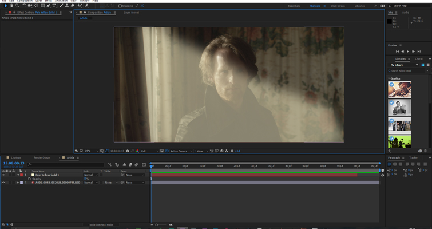Screen dimensions: 432x229
Task: Click the first Graphics library thumbnail
Action: click(399, 89)
